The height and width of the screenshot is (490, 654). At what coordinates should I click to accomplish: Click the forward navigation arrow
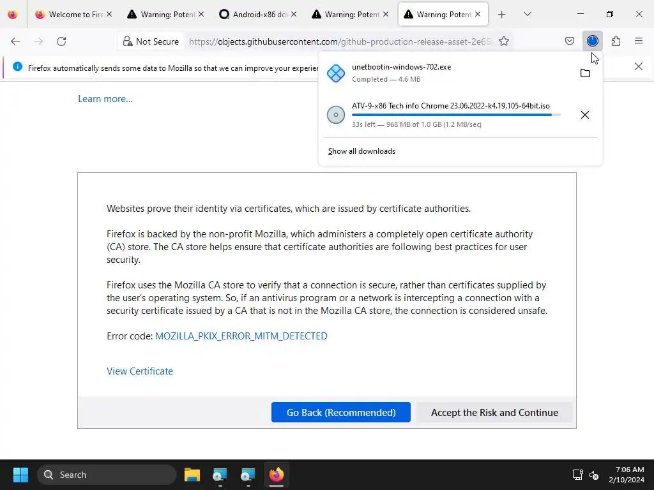click(x=38, y=41)
